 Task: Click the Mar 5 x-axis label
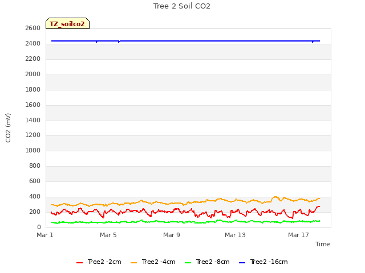click(x=108, y=235)
